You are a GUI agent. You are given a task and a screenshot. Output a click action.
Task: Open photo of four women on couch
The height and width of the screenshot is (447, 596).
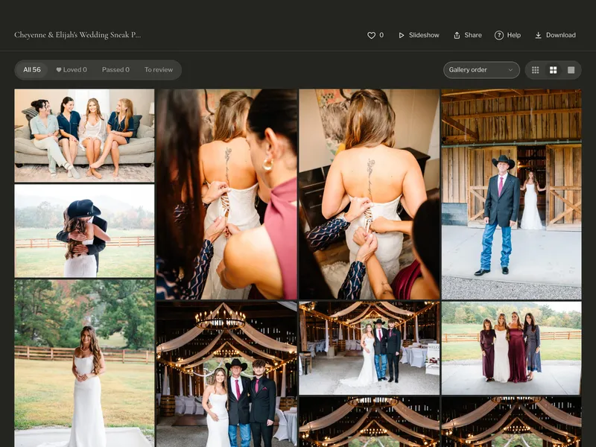tap(84, 136)
